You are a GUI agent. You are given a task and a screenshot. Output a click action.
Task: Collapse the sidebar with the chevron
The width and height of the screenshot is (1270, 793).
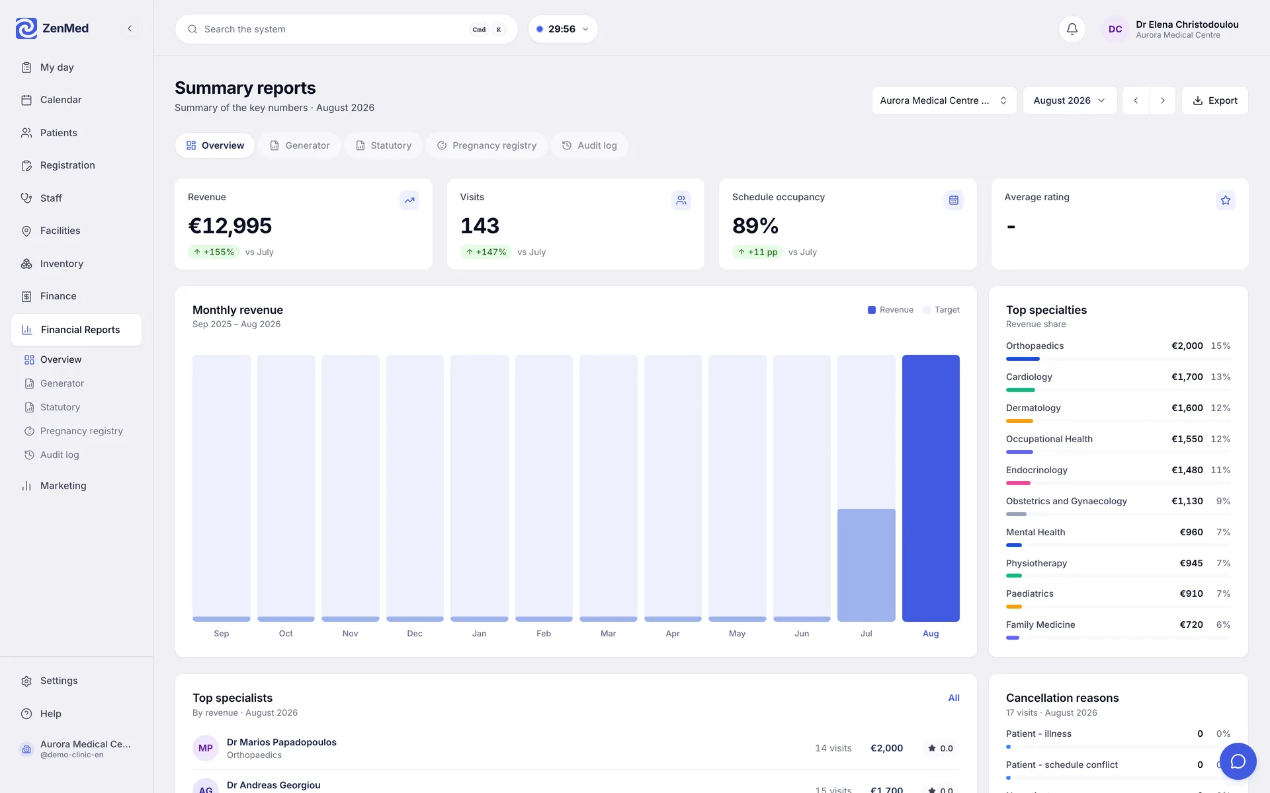[130, 28]
